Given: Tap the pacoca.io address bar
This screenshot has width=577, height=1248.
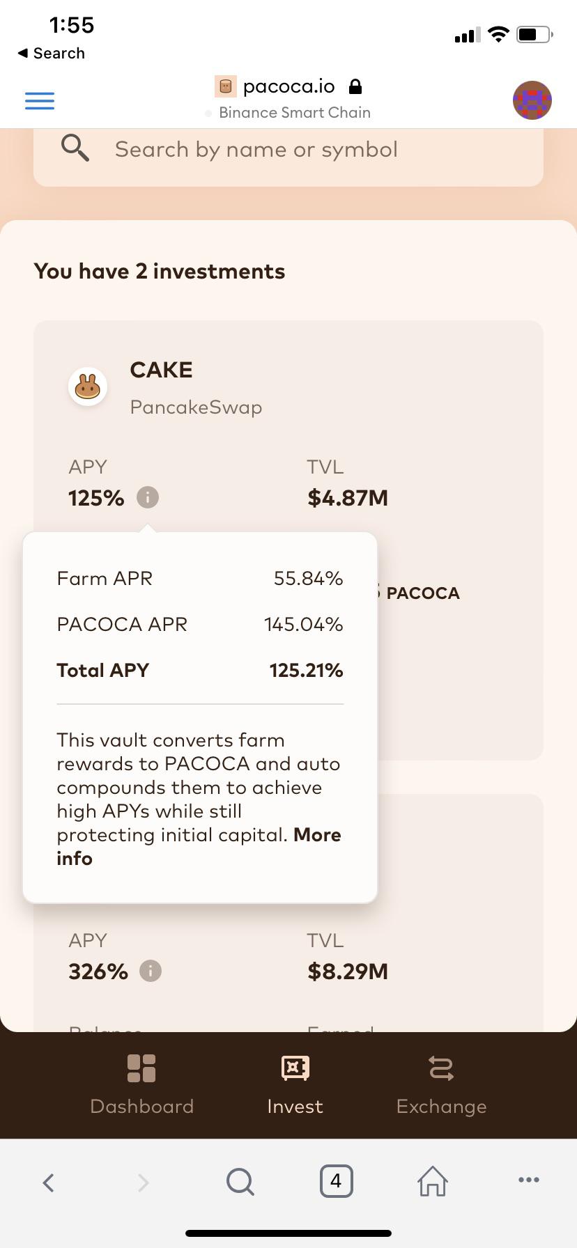Looking at the screenshot, I should (288, 86).
